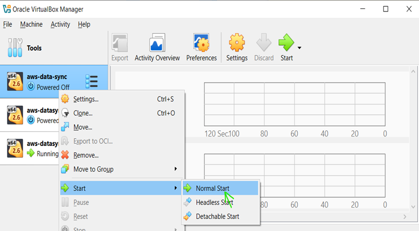This screenshot has height=231, width=419.
Task: Click the Move arrow icon in context menu
Action: (65, 127)
